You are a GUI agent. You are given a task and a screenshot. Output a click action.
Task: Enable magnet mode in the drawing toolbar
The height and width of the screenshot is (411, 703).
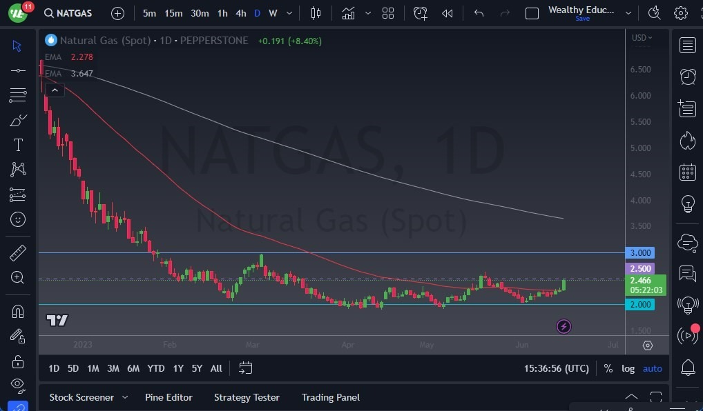[18, 311]
